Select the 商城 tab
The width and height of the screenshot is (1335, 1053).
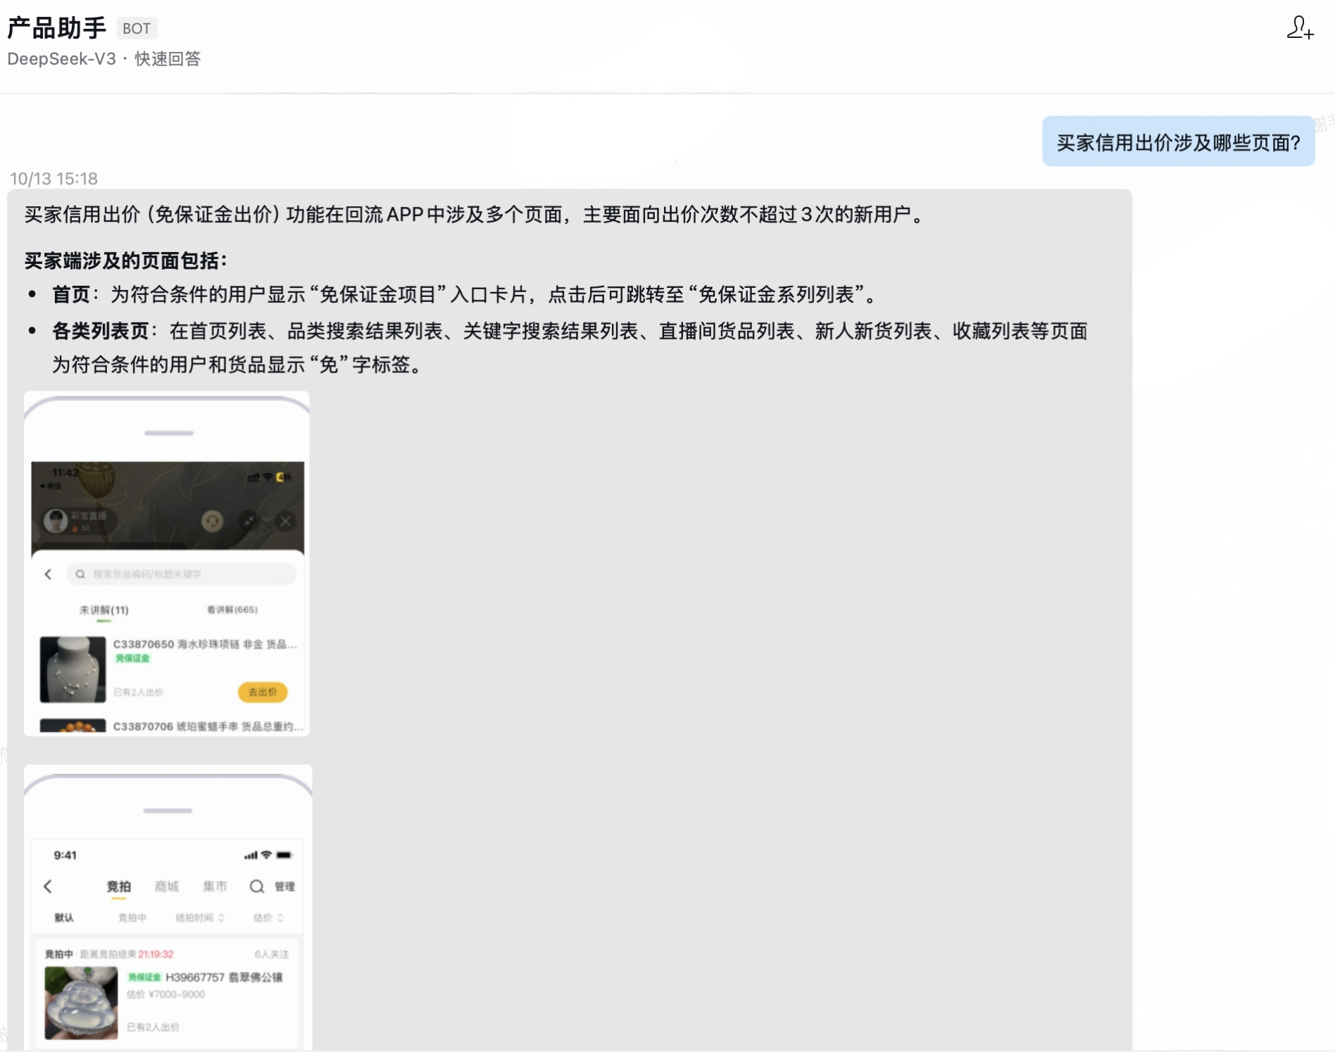pyautogui.click(x=167, y=886)
